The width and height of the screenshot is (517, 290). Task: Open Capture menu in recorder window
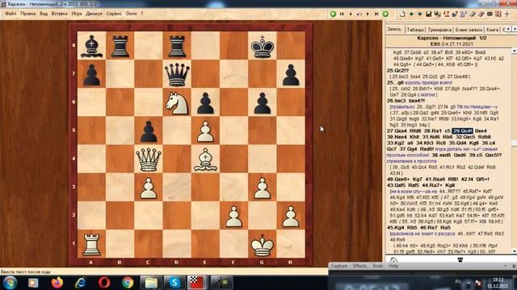(x=339, y=266)
